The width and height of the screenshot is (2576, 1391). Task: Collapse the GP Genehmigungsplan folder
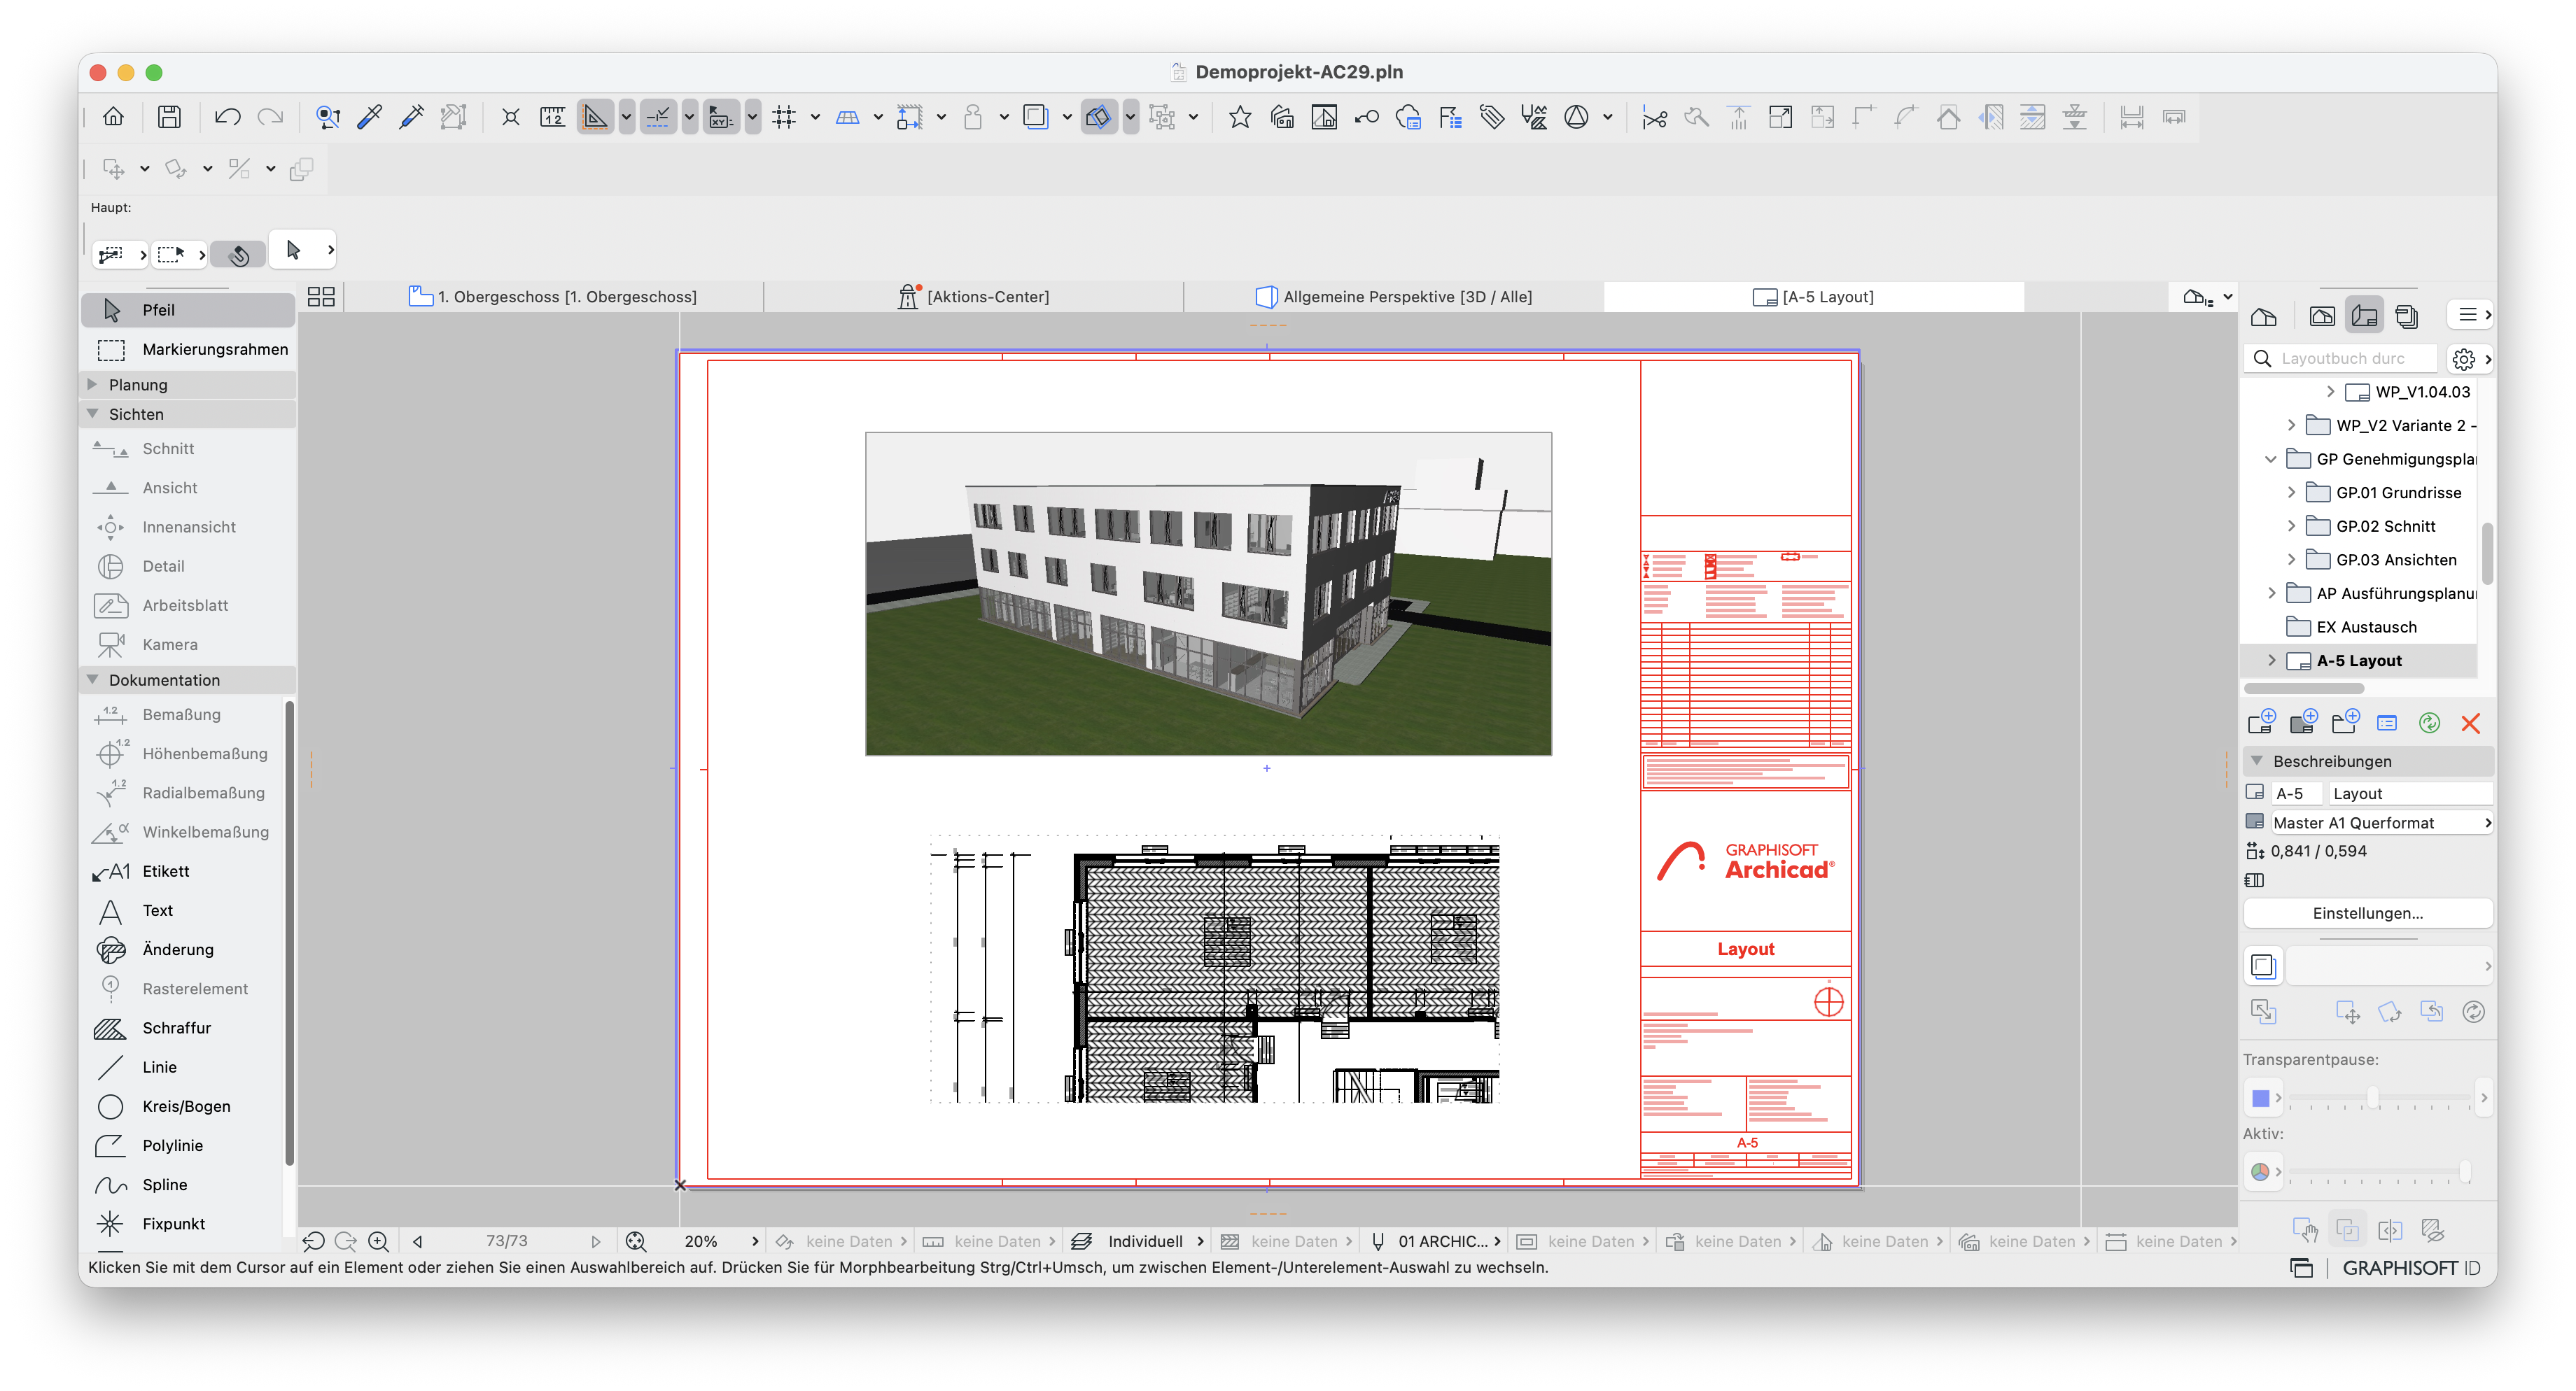tap(2270, 459)
